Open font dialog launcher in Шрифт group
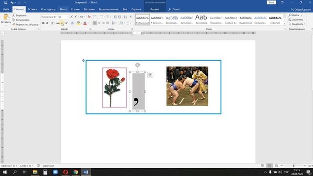This screenshot has height=176, width=313. click(x=90, y=29)
